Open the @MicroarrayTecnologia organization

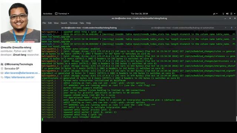(19, 64)
